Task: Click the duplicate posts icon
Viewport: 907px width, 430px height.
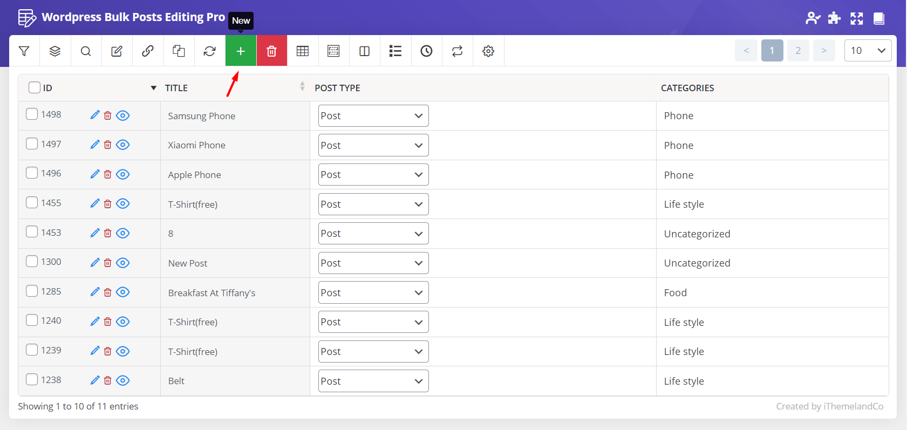Action: coord(179,51)
